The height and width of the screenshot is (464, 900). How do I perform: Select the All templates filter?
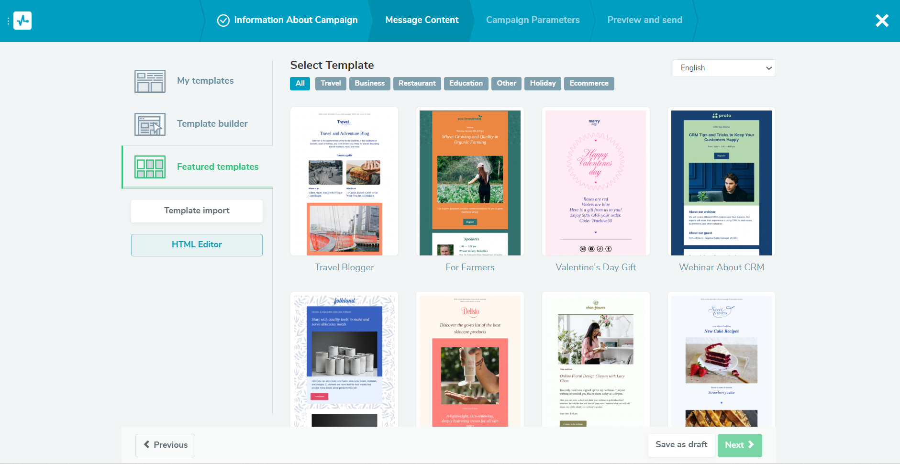[x=300, y=83]
